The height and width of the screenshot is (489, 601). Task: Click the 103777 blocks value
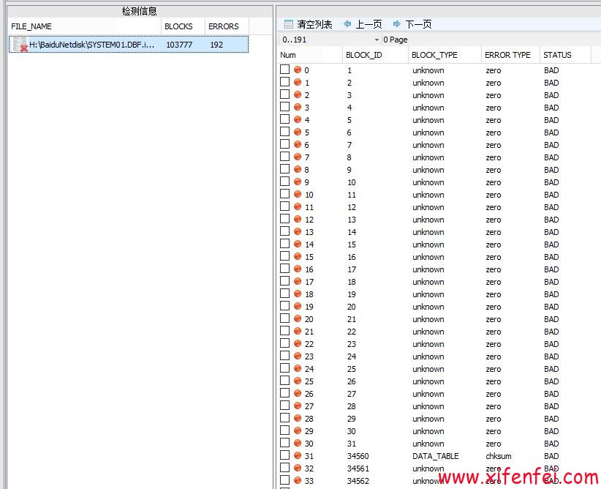pyautogui.click(x=179, y=45)
